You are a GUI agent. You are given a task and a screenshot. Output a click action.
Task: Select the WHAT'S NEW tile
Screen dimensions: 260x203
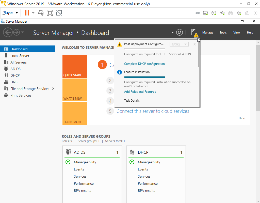click(x=75, y=90)
